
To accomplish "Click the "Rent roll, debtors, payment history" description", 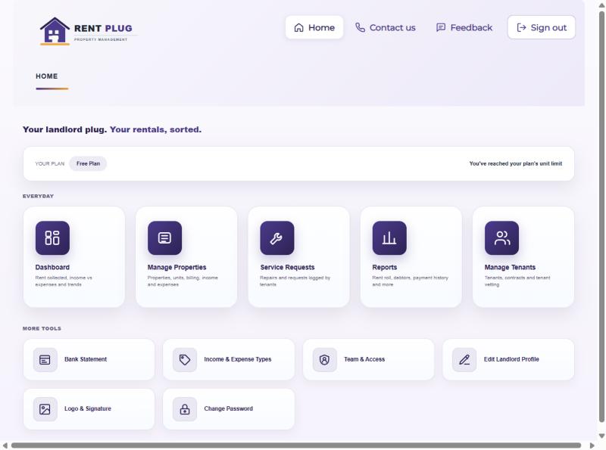I will [410, 281].
